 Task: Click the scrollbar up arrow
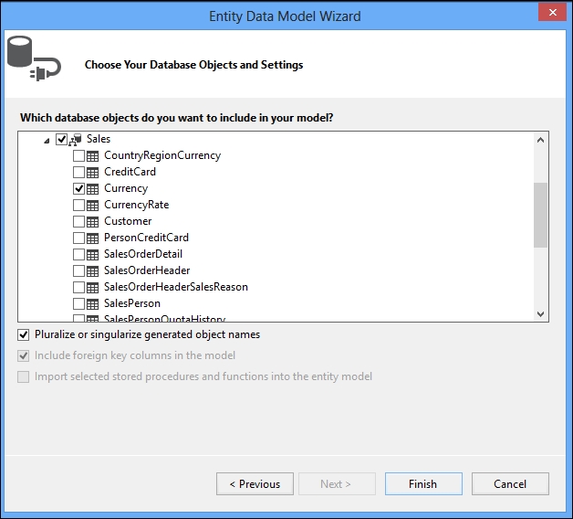(x=540, y=140)
